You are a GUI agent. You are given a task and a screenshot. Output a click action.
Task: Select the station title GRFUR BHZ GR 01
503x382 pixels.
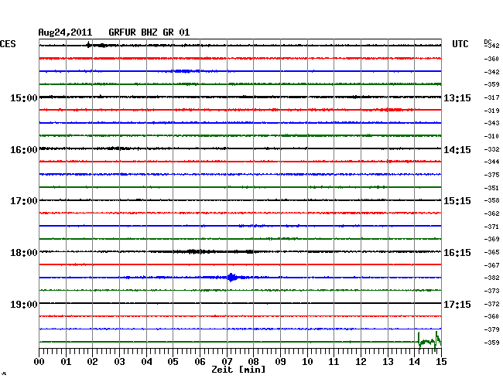[149, 32]
